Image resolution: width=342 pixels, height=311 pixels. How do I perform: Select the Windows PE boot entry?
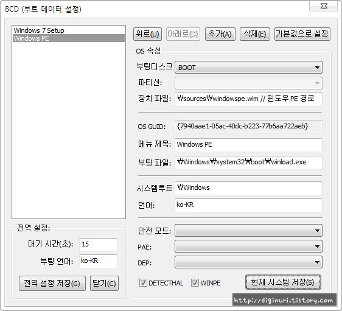(x=69, y=38)
